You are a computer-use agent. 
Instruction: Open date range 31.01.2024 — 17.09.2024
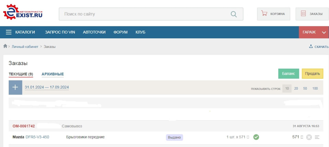click(x=47, y=87)
